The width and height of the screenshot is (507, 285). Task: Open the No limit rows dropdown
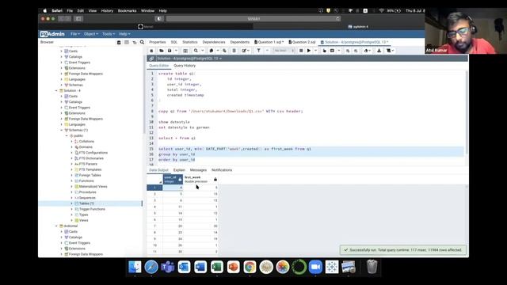[284, 51]
